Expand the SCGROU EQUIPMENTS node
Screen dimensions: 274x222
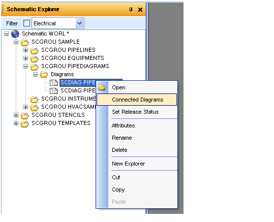[x=26, y=58]
